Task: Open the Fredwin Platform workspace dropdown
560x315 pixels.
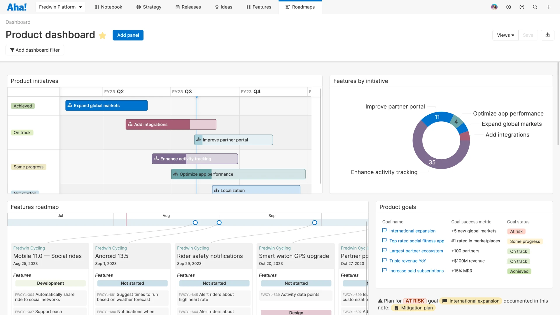Action: [x=60, y=7]
